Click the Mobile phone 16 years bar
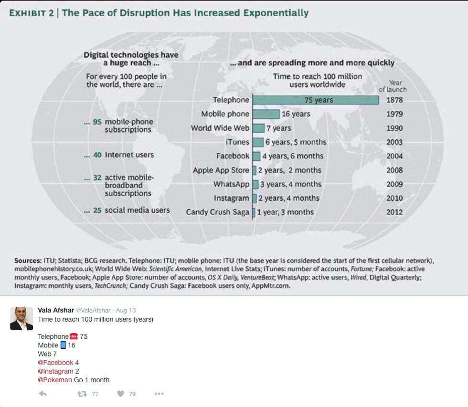Viewport: 468px width, 407px height. [x=266, y=114]
